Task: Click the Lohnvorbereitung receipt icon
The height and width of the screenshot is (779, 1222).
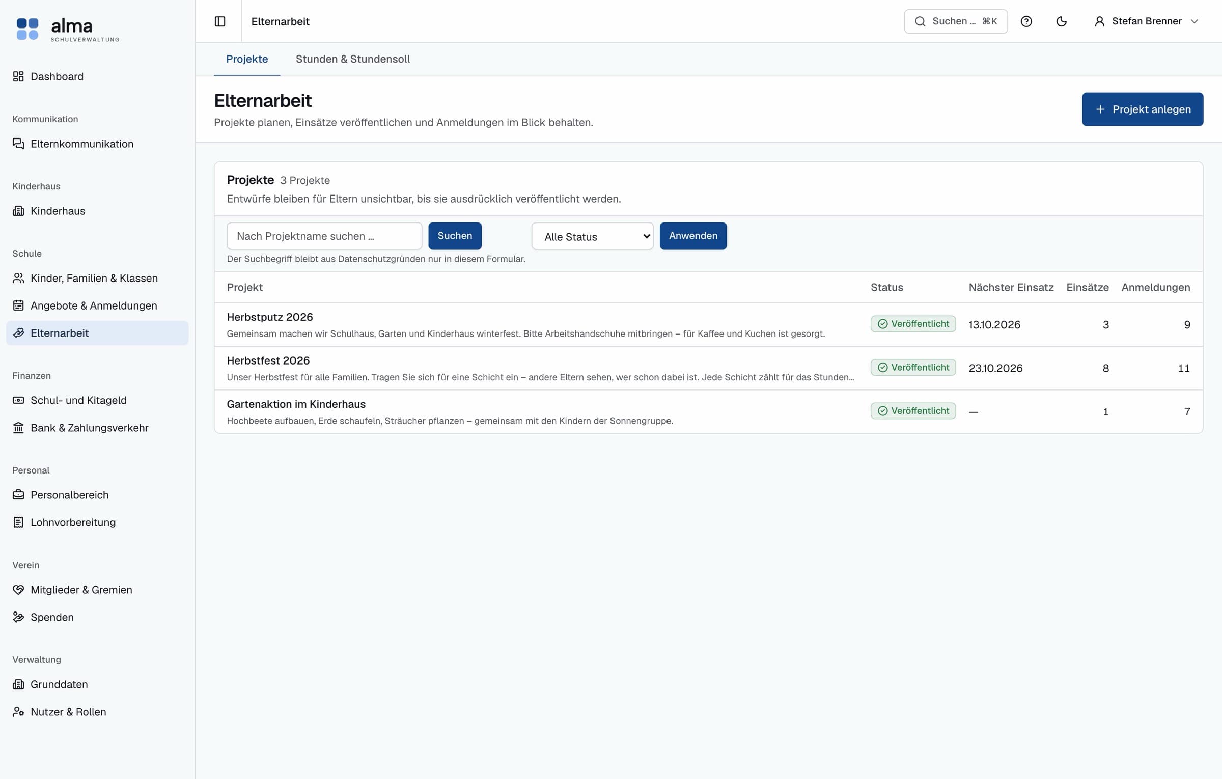Action: [18, 522]
